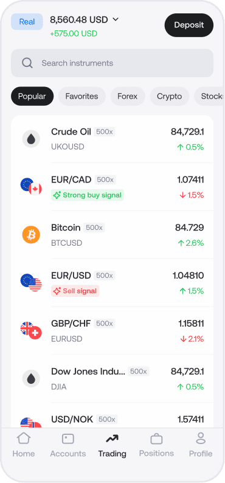The height and width of the screenshot is (483, 225).
Task: Click the Sell signal badge on EUR/USD
Action: pos(75,291)
